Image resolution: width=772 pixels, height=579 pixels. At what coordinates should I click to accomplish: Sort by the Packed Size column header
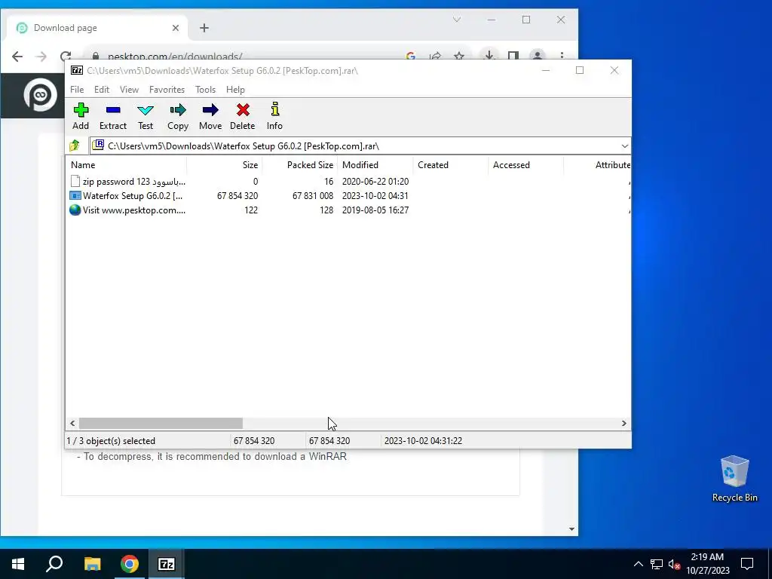tap(300, 165)
